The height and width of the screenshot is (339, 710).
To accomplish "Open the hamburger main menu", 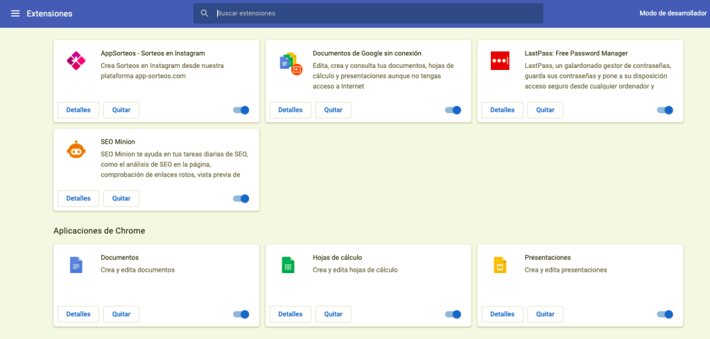I will tap(15, 14).
